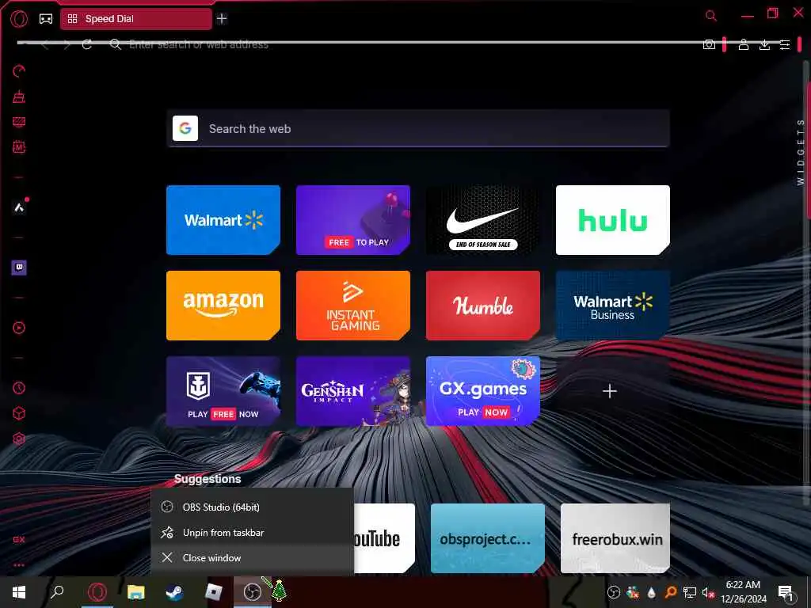Open the Windows Start menu
Image resolution: width=811 pixels, height=608 pixels.
(19, 592)
